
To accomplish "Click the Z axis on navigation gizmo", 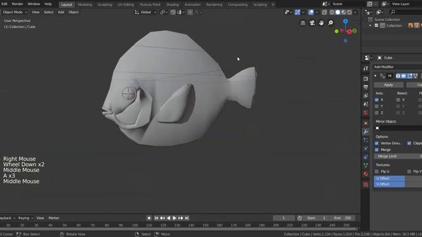I will (x=346, y=21).
